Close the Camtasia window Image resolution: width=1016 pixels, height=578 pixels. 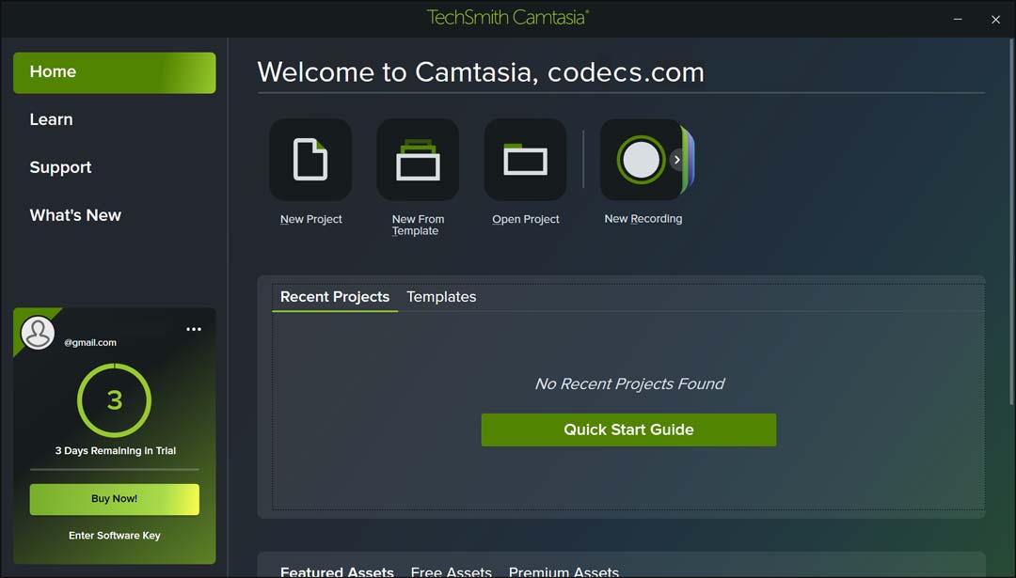996,20
